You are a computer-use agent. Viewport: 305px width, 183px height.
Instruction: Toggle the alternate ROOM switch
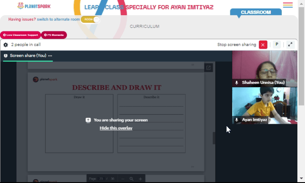(91, 19)
